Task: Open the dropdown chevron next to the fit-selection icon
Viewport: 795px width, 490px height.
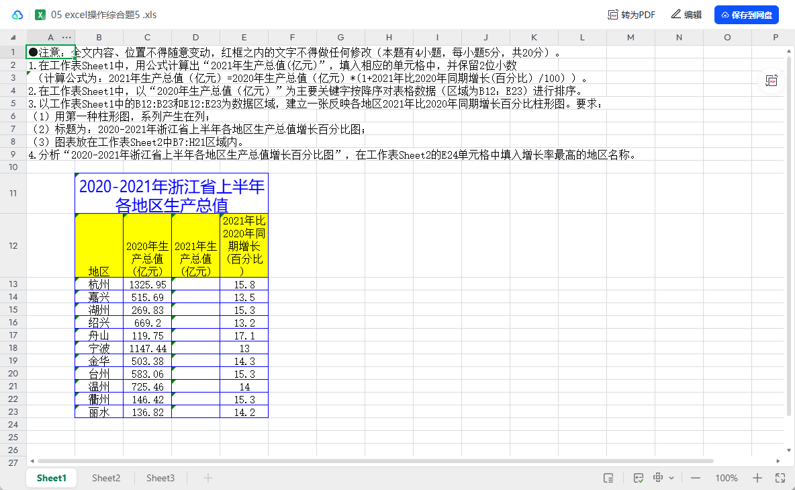Action: coord(671,478)
